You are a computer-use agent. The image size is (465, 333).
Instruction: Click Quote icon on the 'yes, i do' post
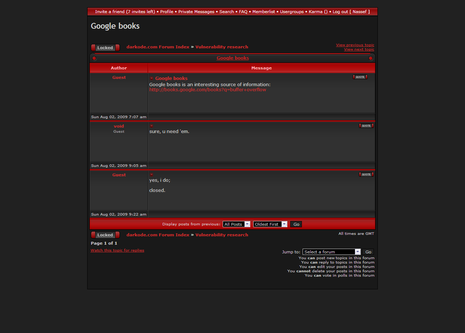366,174
